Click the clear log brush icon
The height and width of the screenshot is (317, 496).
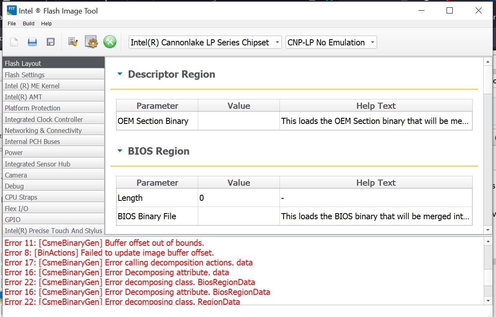coord(73,42)
